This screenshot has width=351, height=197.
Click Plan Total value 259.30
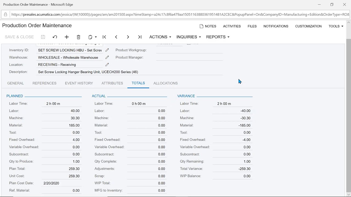tap(62, 169)
